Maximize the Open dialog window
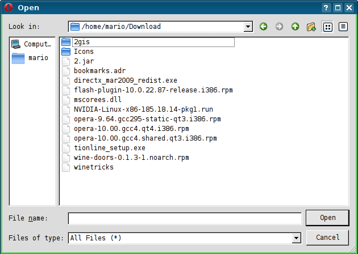Screen dimensions: 358x254 tap(338, 8)
